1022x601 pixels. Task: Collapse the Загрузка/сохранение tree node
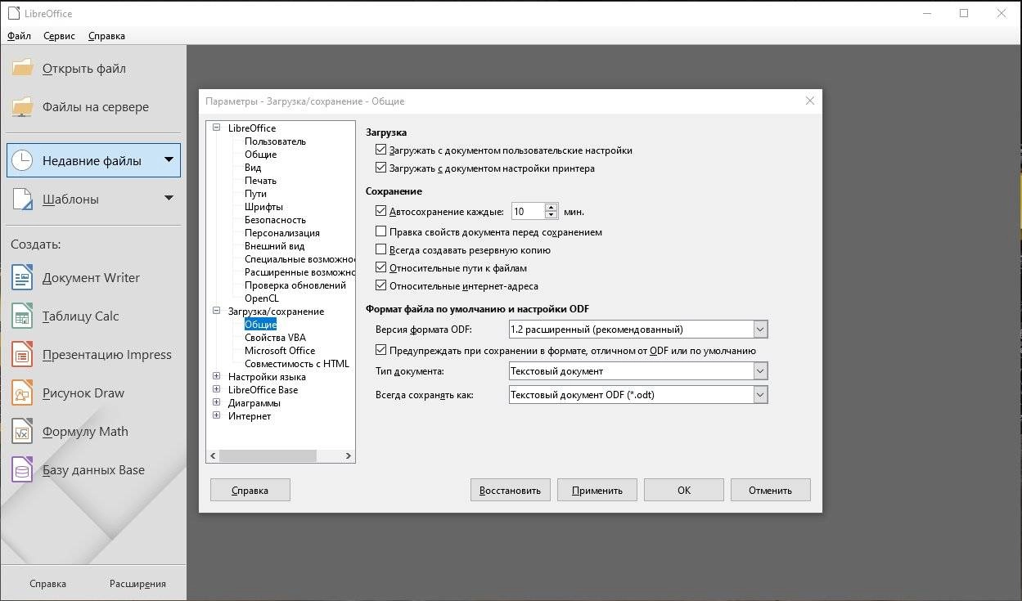[x=217, y=311]
